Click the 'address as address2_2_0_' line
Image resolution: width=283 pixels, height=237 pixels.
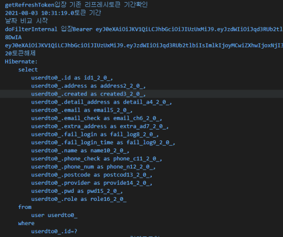tap(89, 86)
